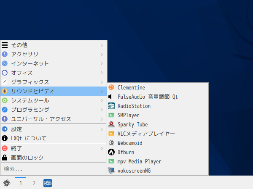
Task: Click the プログラミング blue icon
Action: [x=5, y=110]
